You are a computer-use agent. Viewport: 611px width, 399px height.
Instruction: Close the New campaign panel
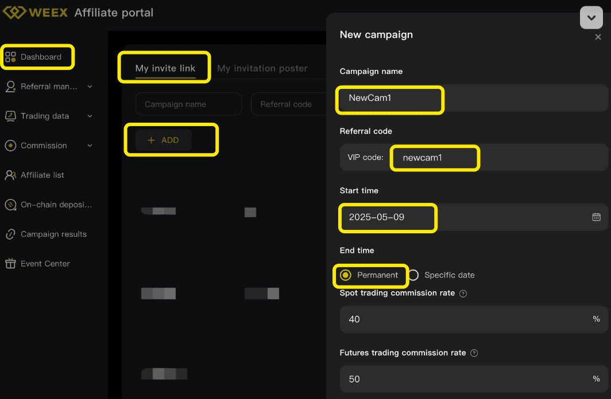point(598,37)
